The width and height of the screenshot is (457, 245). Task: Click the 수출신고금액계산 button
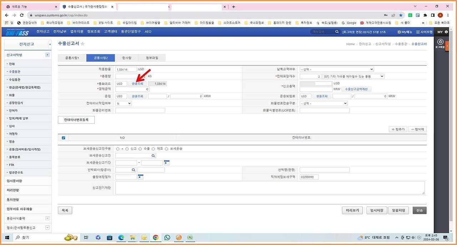(x=356, y=89)
